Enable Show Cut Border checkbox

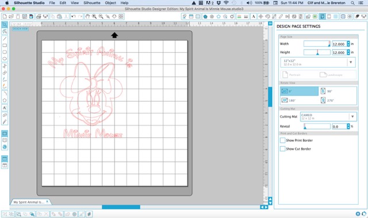click(x=282, y=149)
